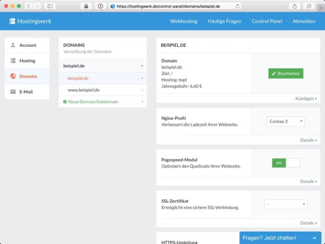Image resolution: width=325 pixels, height=244 pixels.
Task: Expand the chat widget with chevron
Action: click(314, 238)
